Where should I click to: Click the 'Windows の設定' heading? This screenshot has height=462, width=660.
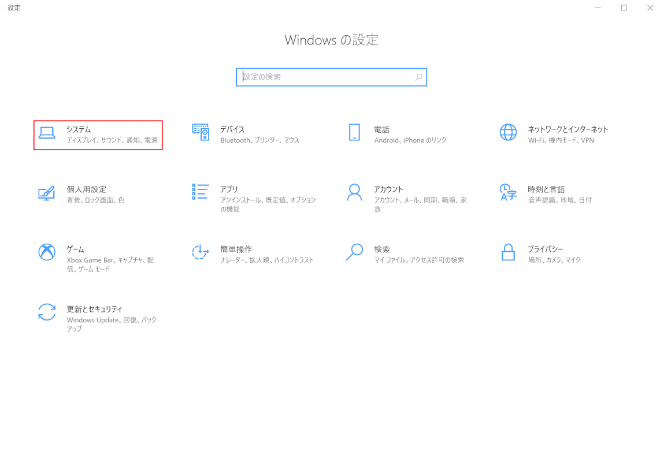coord(331,40)
